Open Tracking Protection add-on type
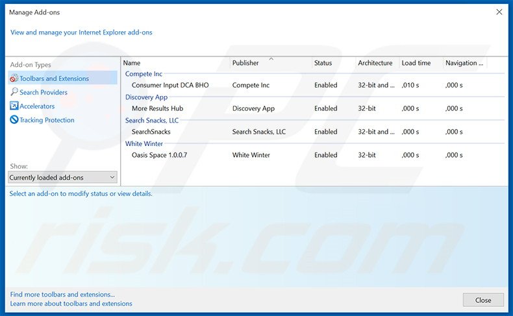 47,120
